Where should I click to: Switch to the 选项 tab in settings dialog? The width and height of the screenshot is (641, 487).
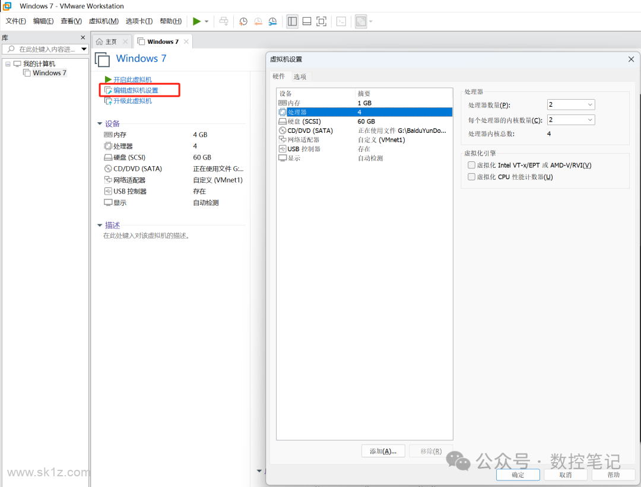(x=300, y=77)
